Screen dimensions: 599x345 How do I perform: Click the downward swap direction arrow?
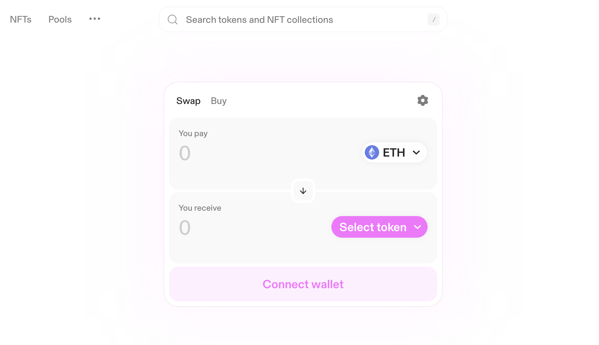coord(303,191)
